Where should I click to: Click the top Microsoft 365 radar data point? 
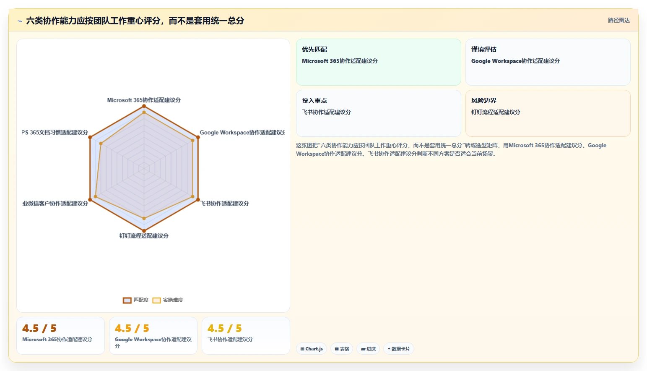144,106
